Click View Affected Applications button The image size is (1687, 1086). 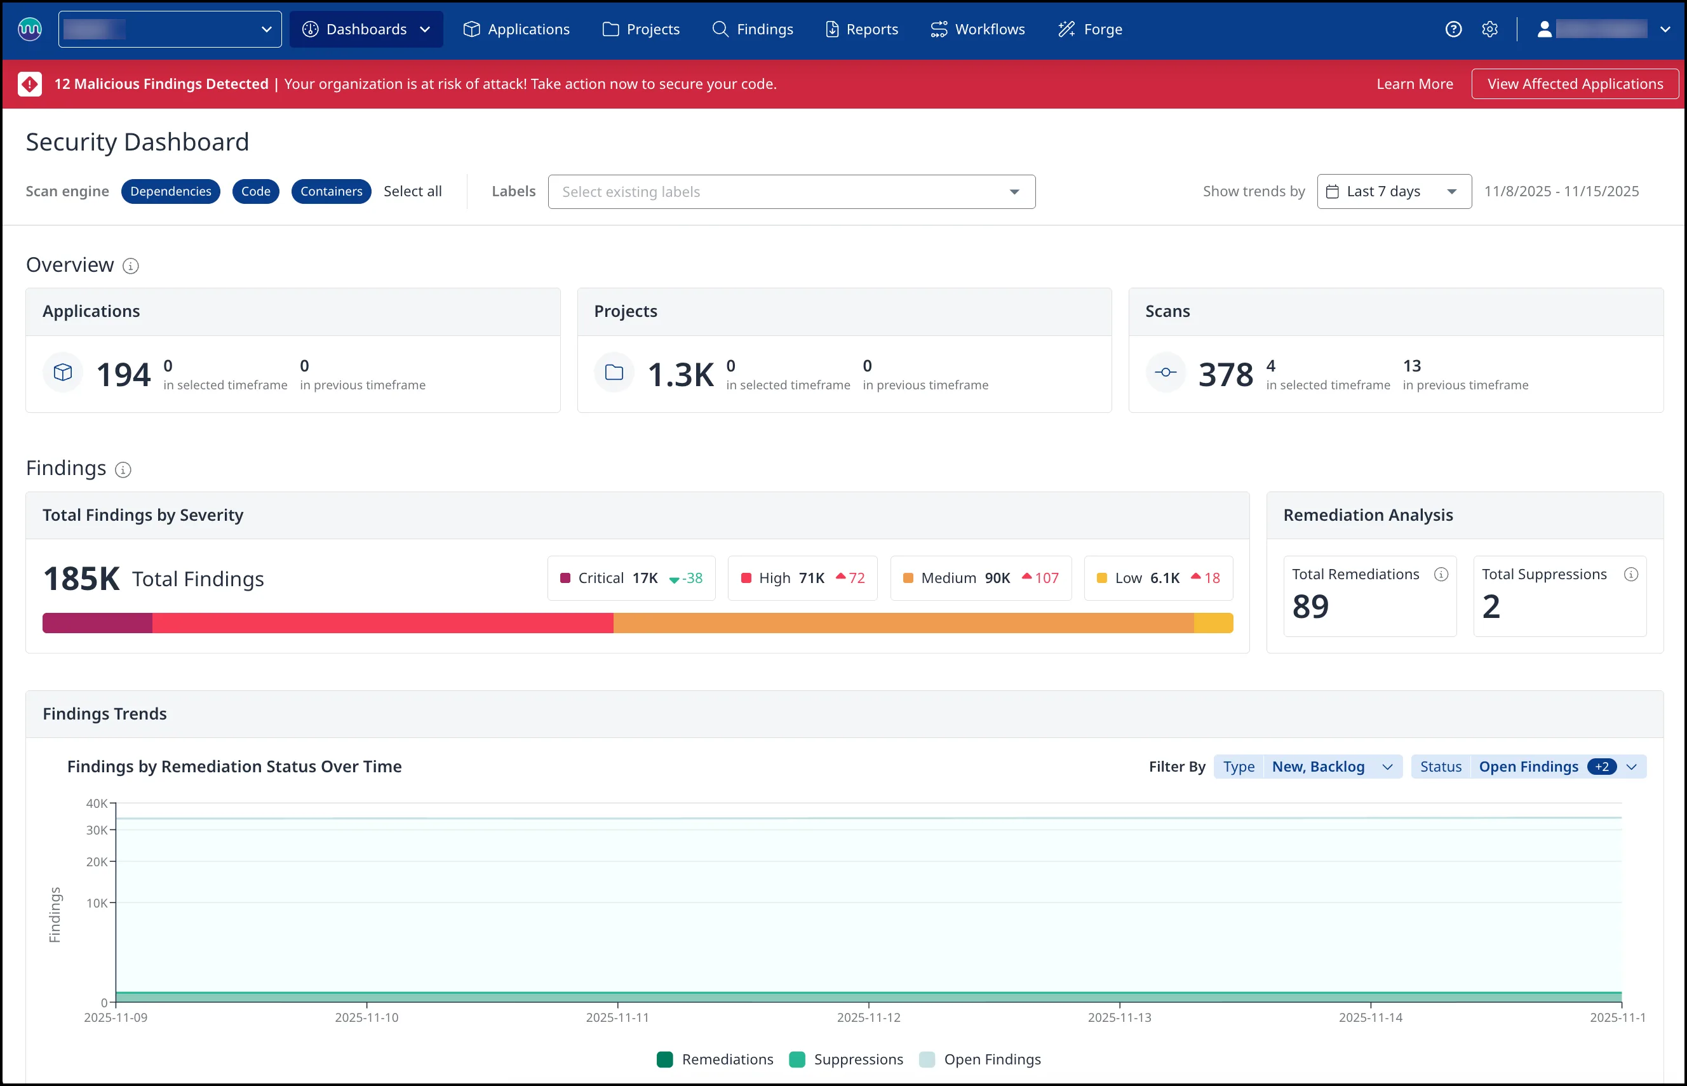click(1575, 83)
